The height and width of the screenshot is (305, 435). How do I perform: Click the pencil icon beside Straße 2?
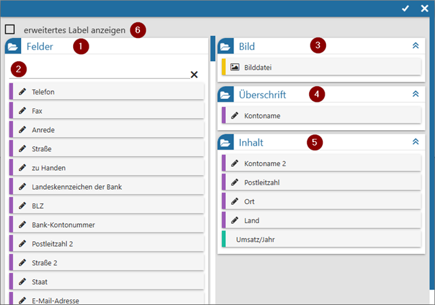(x=22, y=262)
